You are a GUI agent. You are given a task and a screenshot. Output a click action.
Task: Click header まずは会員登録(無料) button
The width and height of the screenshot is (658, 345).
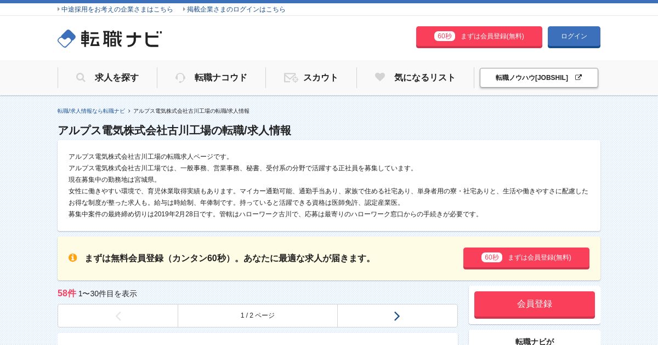[479, 37]
